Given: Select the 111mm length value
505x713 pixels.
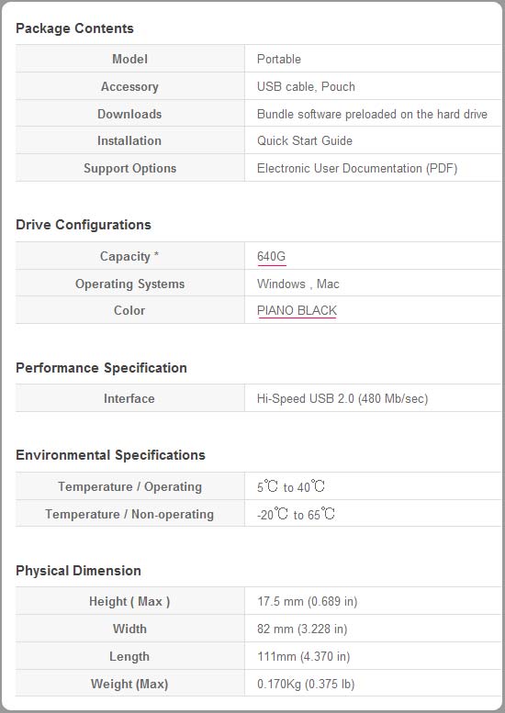Looking at the screenshot, I should (303, 657).
